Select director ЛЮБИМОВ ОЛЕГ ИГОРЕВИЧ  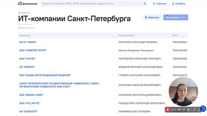pyautogui.click(x=135, y=111)
